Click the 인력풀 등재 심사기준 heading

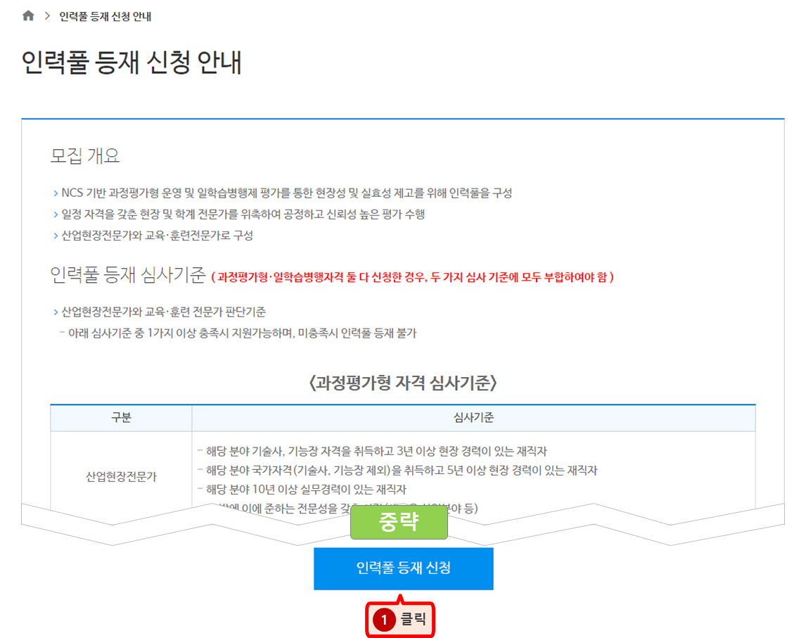pos(128,275)
